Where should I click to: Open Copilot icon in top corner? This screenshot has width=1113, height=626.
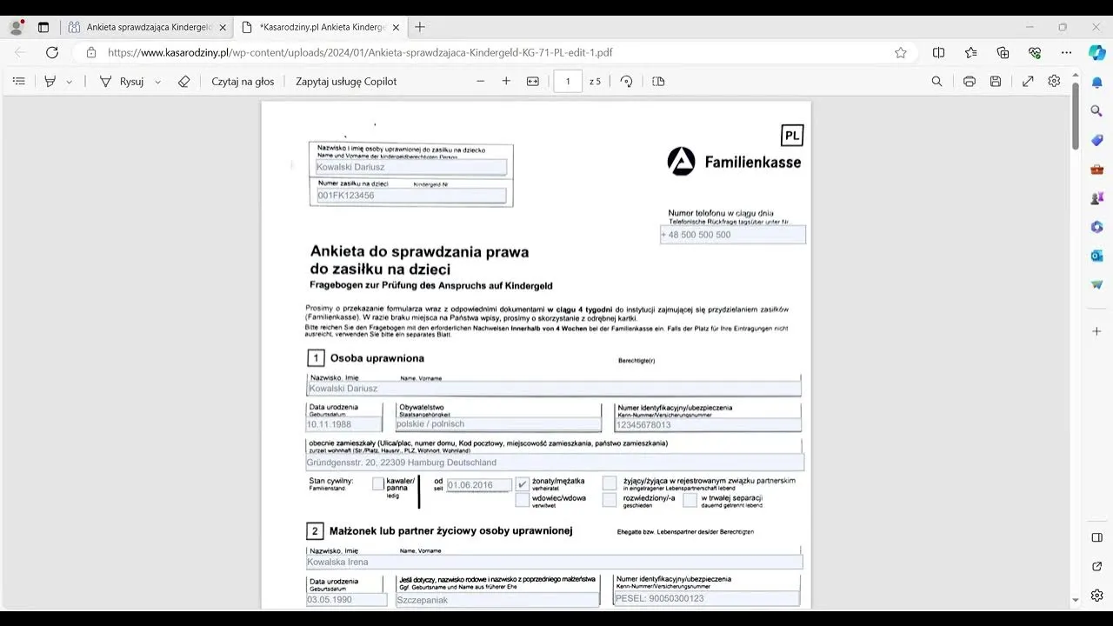coord(1097,52)
